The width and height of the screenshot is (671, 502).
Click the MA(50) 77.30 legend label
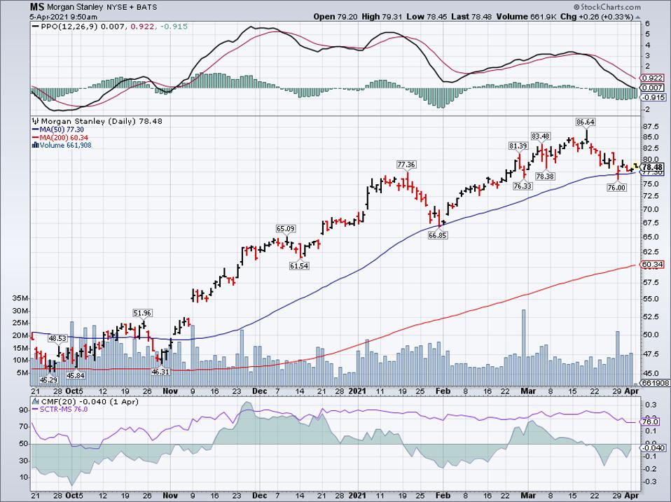[57, 130]
